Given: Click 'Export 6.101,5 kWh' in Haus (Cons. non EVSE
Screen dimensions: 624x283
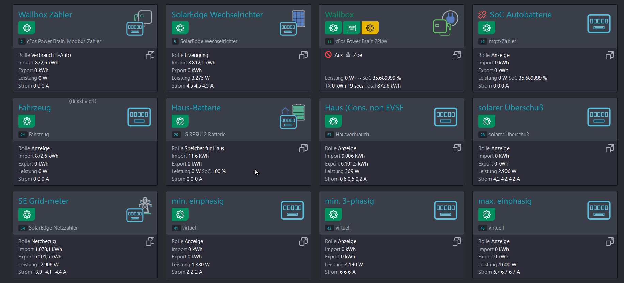Looking at the screenshot, I should pyautogui.click(x=346, y=164).
